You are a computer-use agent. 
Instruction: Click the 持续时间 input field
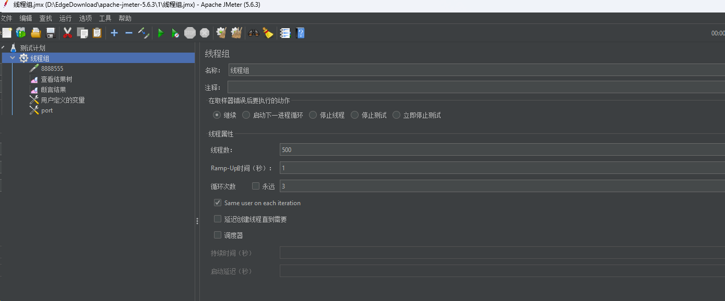coord(502,253)
